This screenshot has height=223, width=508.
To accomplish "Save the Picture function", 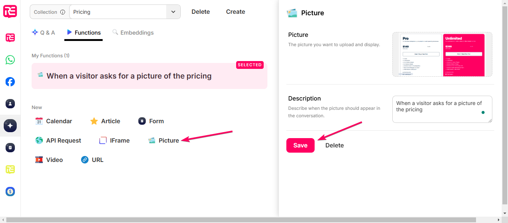I will click(x=300, y=145).
